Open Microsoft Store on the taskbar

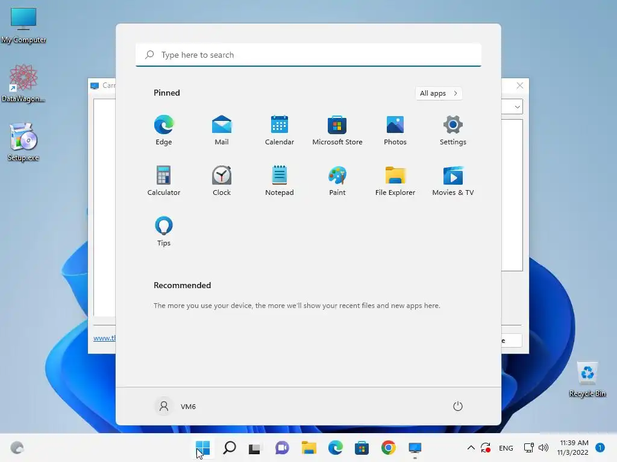[x=362, y=448]
